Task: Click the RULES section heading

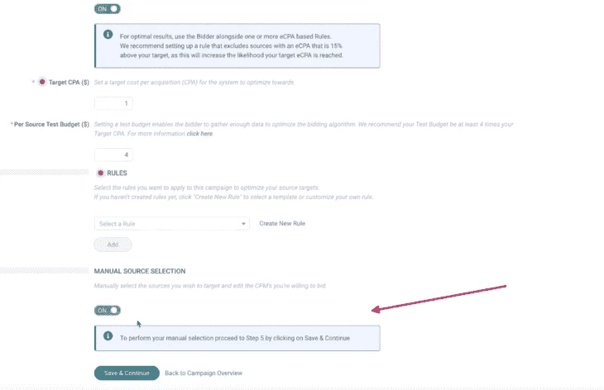Action: click(117, 173)
